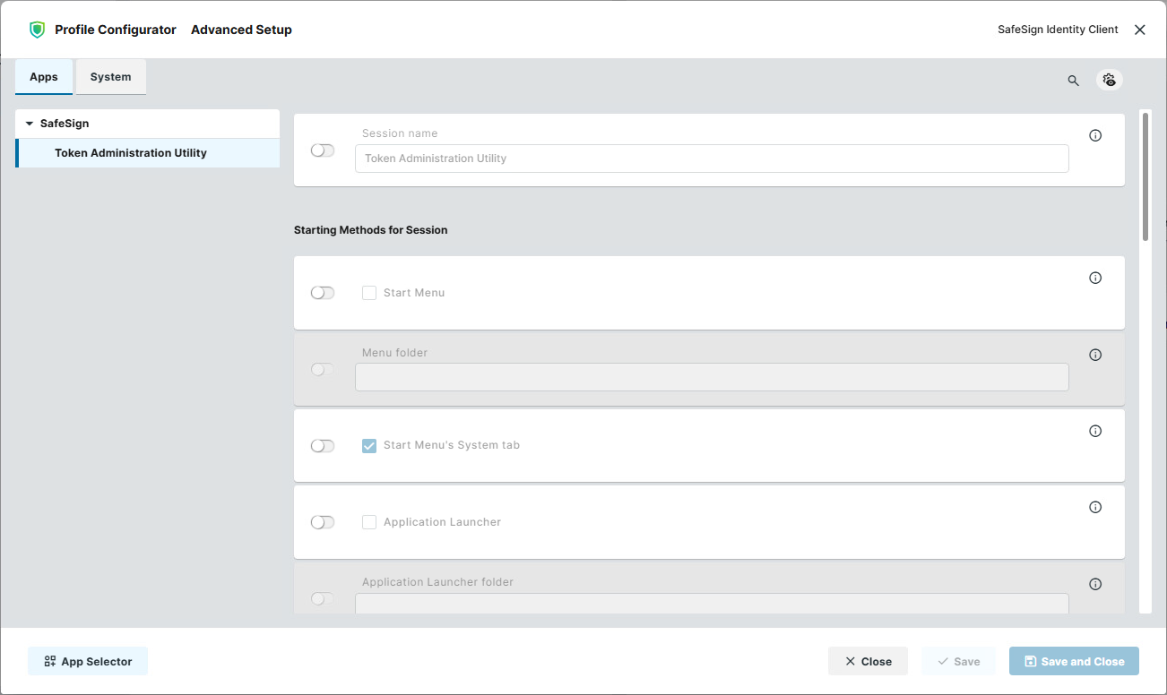Click the Menu folder input field
1167x695 pixels.
712,377
